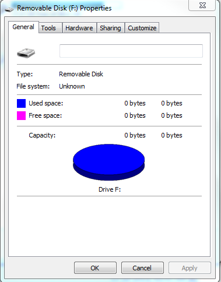221x282 pixels.
Task: Open the Customize tab
Action: (x=142, y=28)
